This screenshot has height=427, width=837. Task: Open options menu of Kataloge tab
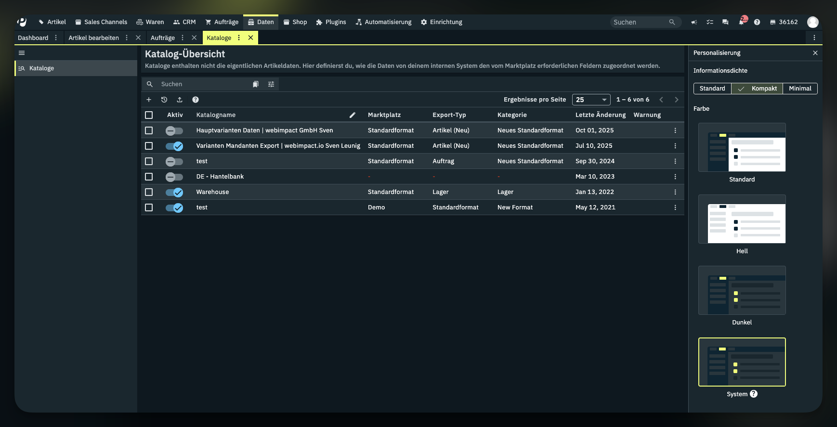coord(239,38)
